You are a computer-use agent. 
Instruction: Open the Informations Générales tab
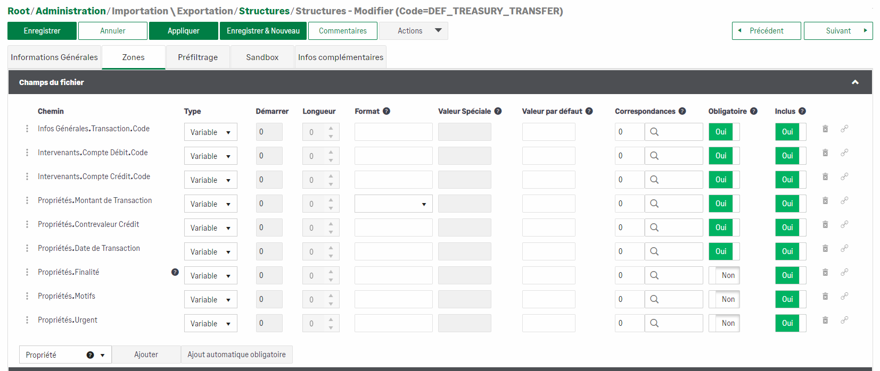coord(54,57)
